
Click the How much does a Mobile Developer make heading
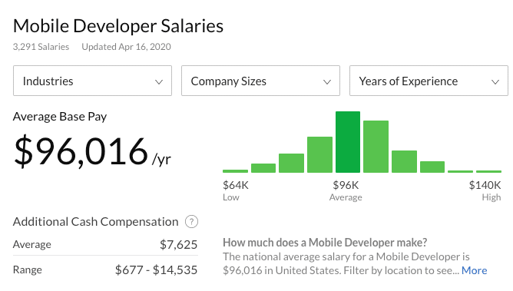325,243
